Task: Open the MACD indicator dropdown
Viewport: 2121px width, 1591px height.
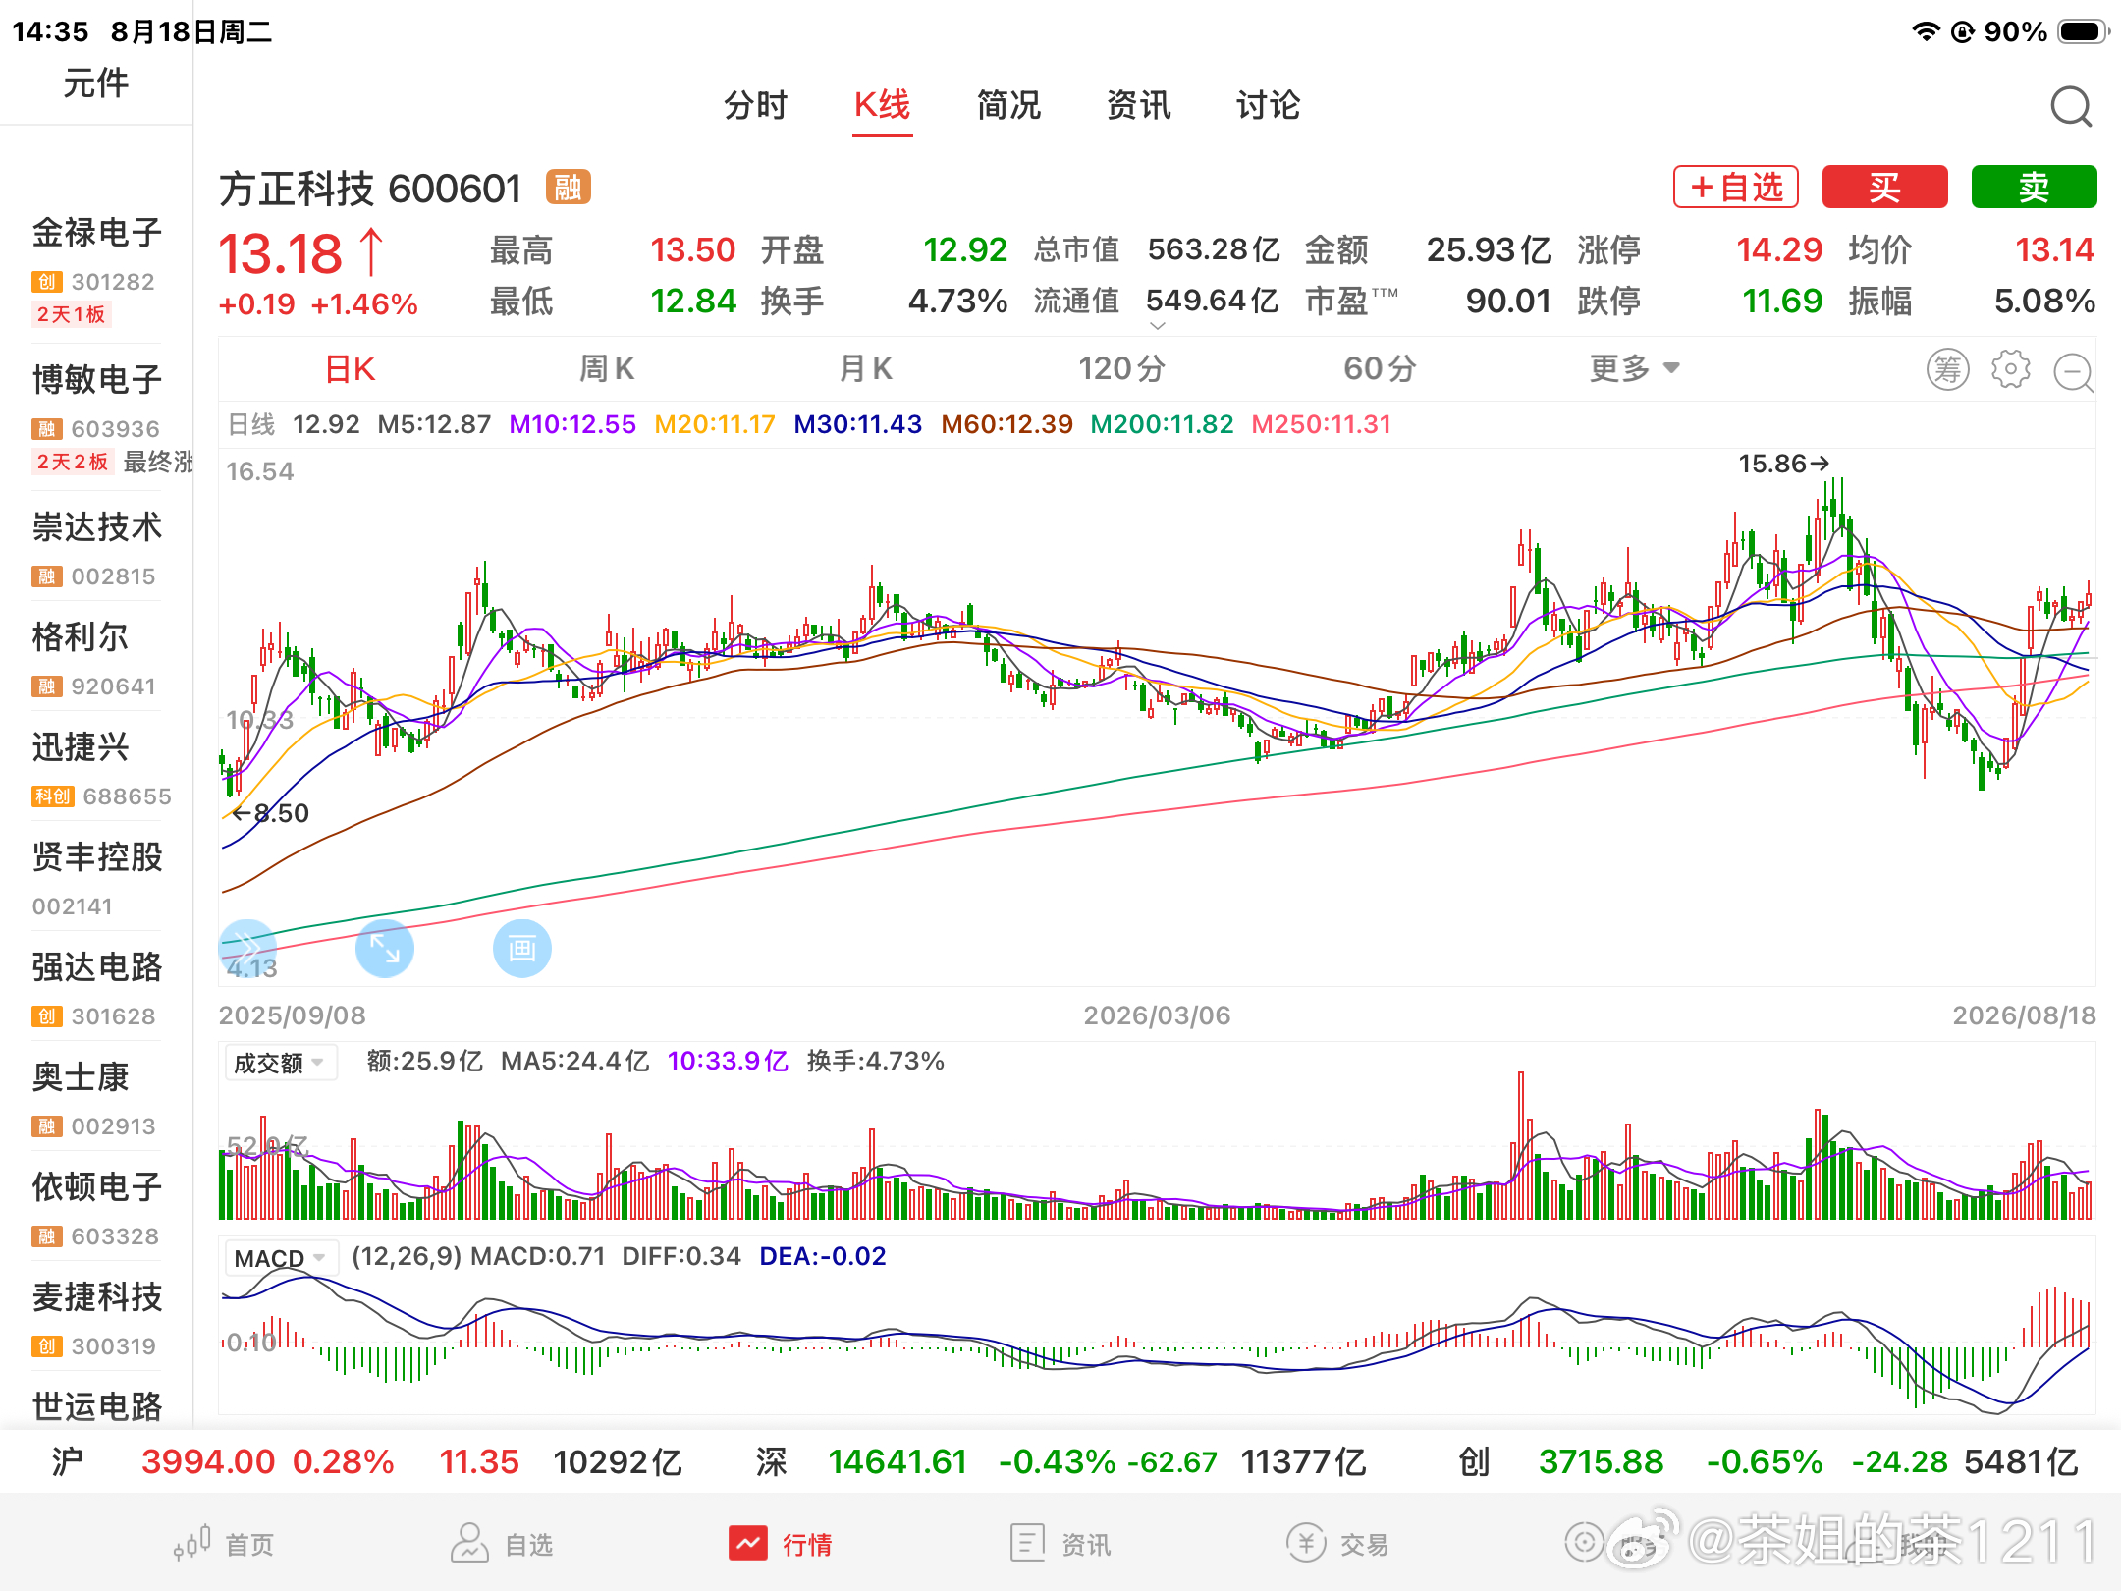Action: pos(281,1258)
